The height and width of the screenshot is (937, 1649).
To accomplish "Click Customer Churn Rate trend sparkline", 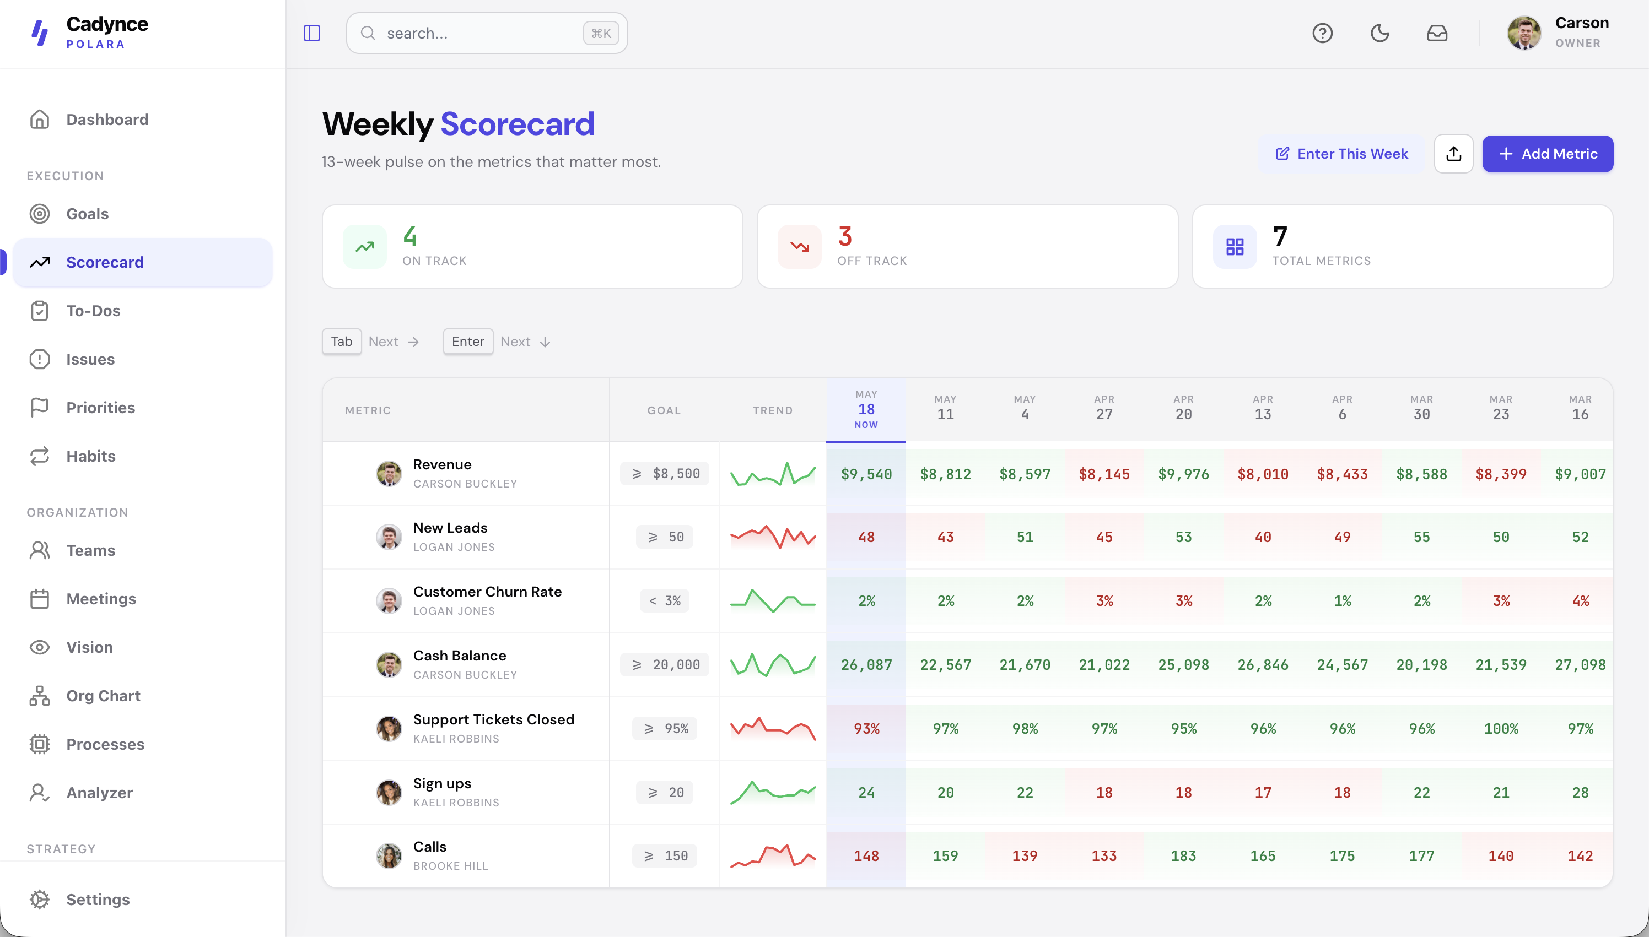I will (x=773, y=600).
